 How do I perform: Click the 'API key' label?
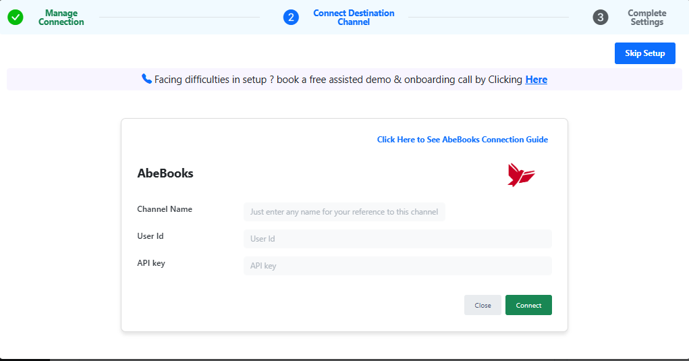coord(151,263)
